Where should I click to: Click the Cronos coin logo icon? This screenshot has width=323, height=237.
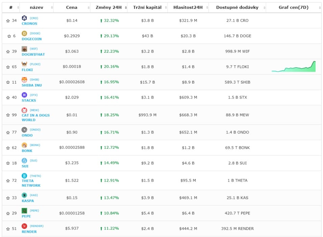(24, 18)
